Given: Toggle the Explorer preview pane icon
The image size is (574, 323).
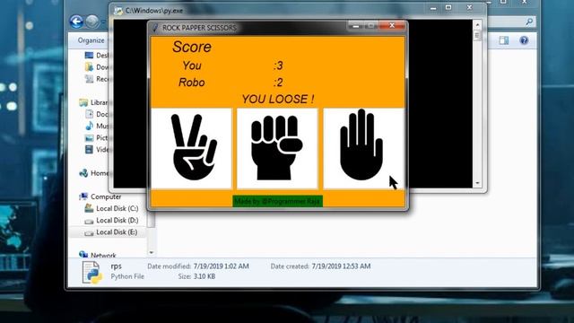Looking at the screenshot, I should click(504, 40).
